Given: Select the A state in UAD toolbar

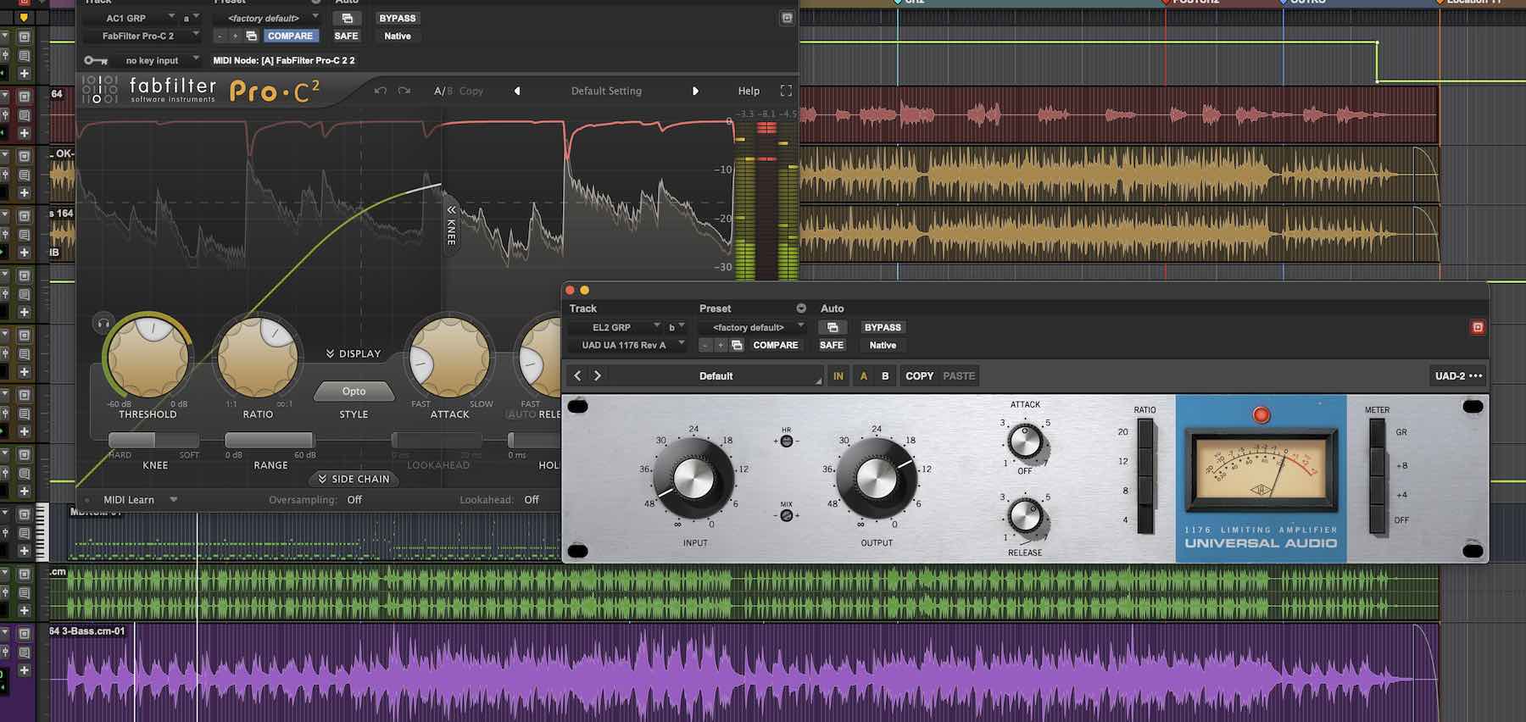Looking at the screenshot, I should pyautogui.click(x=864, y=375).
